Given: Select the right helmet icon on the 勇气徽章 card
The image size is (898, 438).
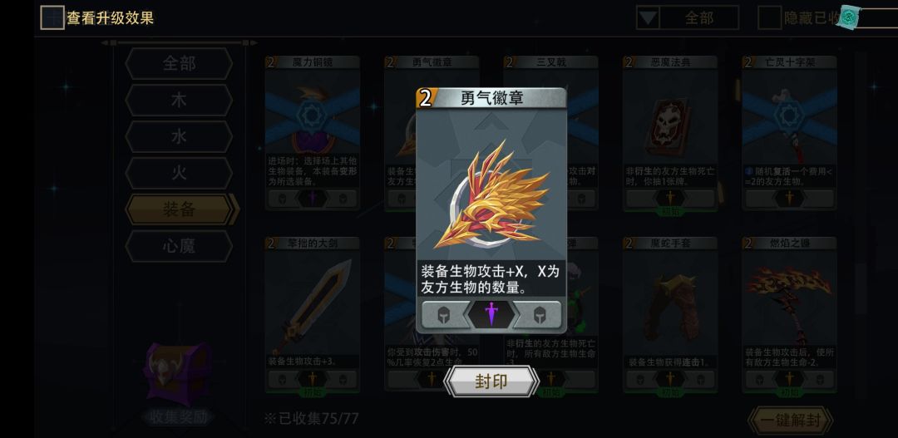Looking at the screenshot, I should tap(539, 314).
